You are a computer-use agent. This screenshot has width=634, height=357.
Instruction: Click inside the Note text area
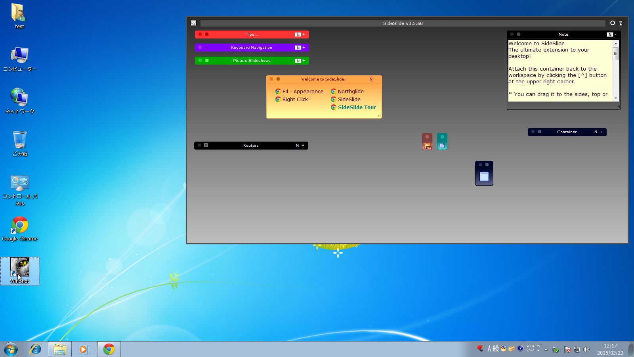click(x=560, y=71)
